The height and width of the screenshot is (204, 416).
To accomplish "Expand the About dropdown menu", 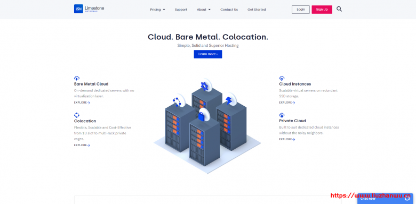I will pos(204,10).
